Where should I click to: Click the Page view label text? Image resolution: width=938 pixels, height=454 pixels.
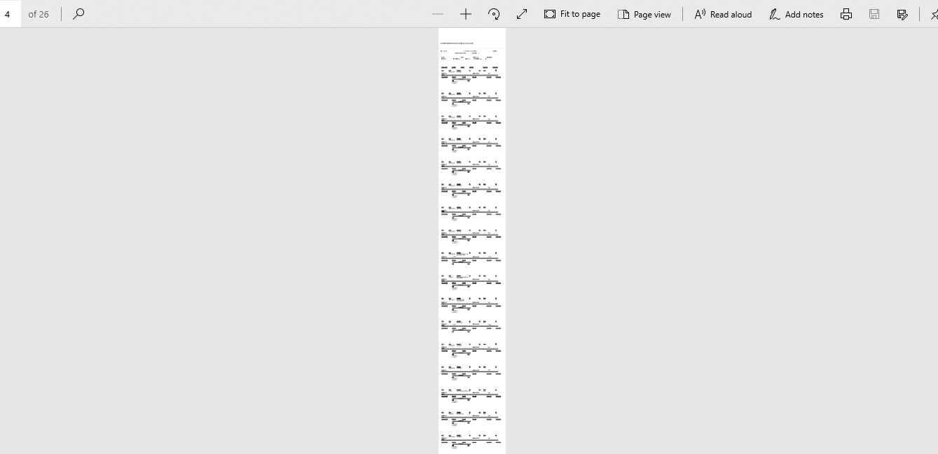click(x=652, y=14)
